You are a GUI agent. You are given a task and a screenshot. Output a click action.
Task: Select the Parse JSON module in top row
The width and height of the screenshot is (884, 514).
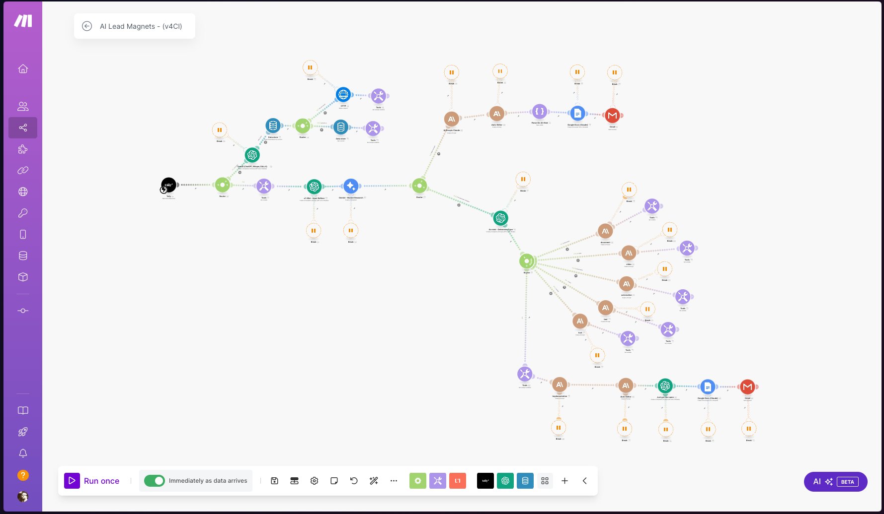540,112
